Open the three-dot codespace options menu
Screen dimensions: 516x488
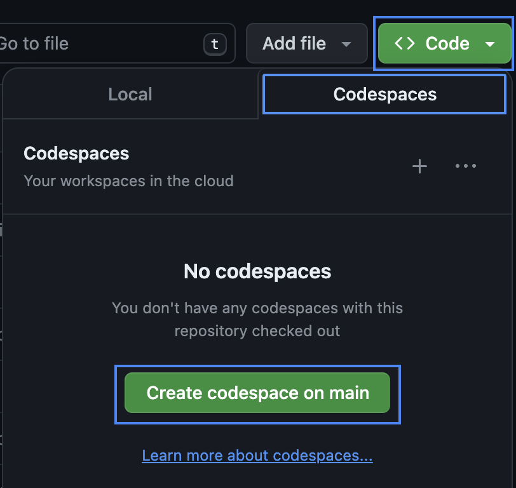[466, 166]
